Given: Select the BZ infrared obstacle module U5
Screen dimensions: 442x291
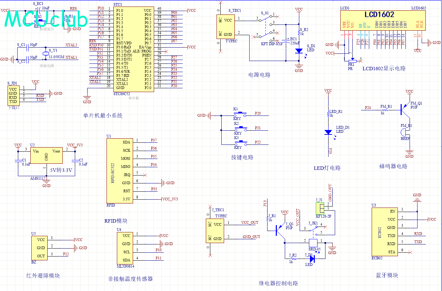Looking at the screenshot, I should click(x=41, y=248).
